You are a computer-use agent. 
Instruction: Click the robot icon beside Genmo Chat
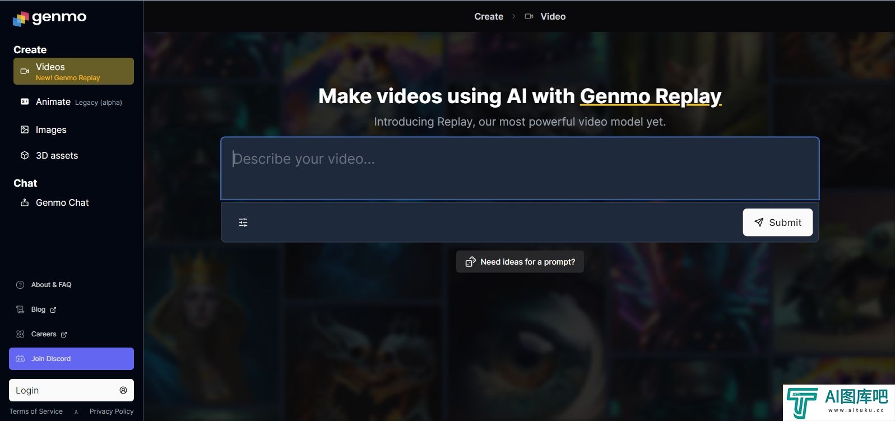pyautogui.click(x=25, y=202)
